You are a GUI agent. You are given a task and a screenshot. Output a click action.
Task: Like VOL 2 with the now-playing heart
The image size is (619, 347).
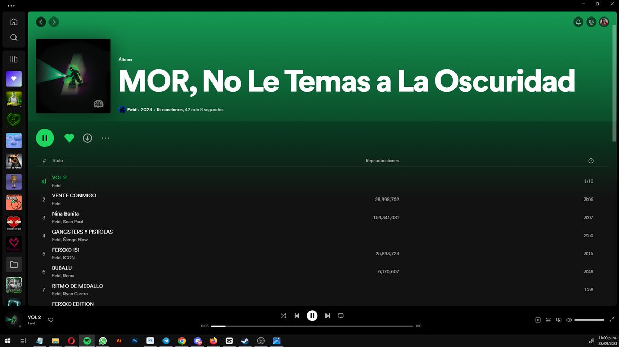click(x=51, y=320)
